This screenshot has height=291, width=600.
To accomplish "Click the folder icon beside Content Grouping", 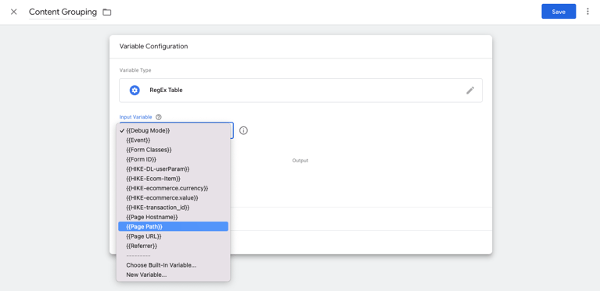I will (107, 12).
